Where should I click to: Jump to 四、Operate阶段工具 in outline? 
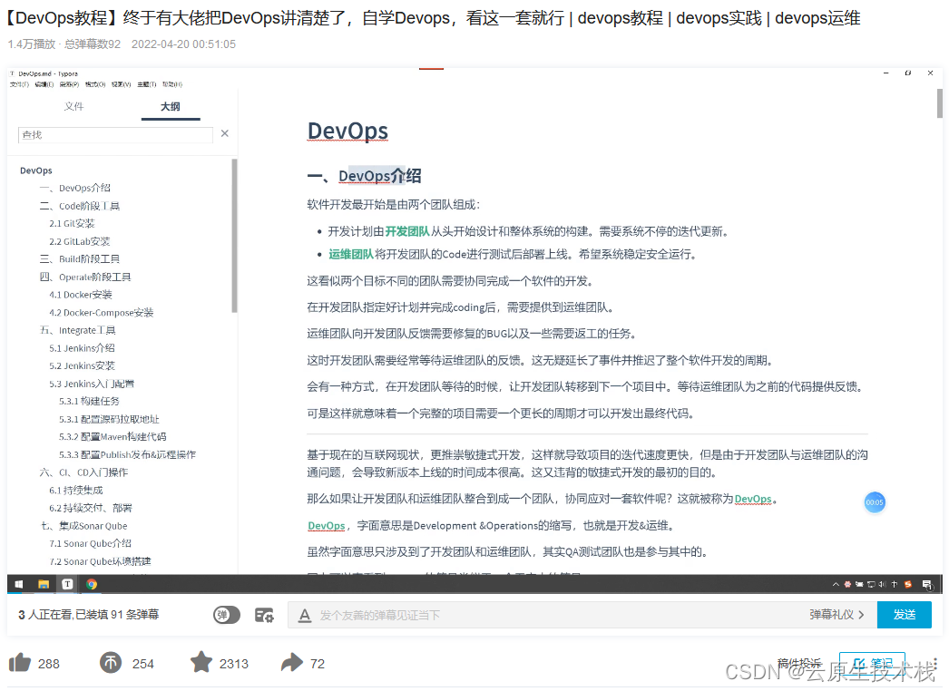pyautogui.click(x=85, y=277)
